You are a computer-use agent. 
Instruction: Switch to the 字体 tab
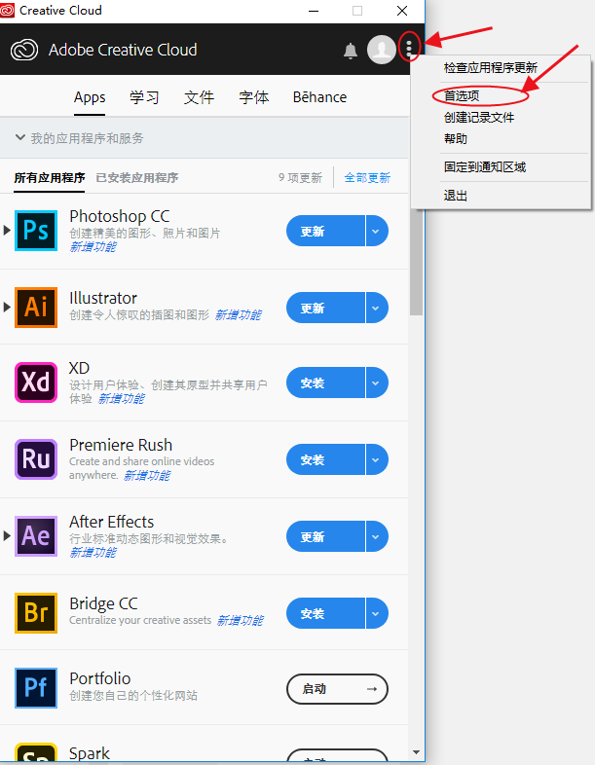pos(254,97)
